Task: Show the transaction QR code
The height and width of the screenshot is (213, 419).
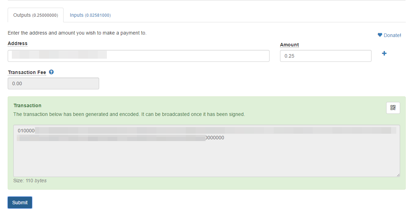Action: coord(393,108)
